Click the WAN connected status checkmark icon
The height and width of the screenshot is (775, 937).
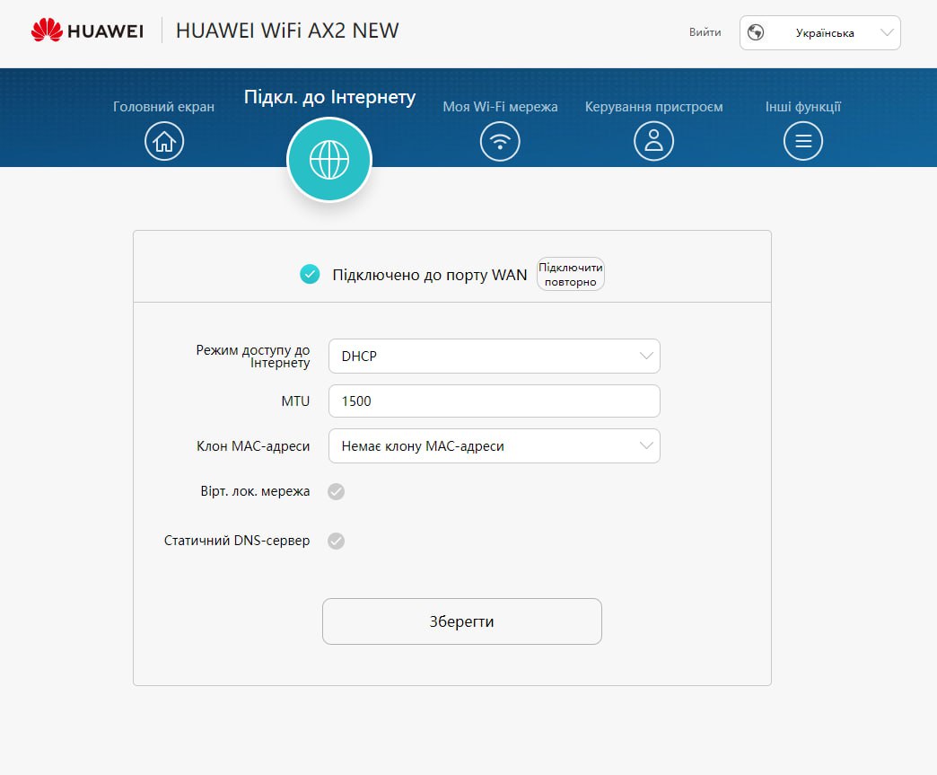[x=310, y=275]
